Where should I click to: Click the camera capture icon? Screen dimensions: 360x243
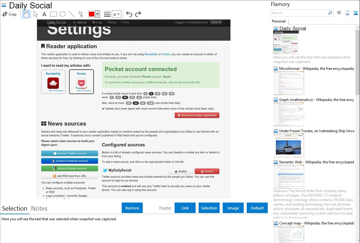(x=339, y=13)
